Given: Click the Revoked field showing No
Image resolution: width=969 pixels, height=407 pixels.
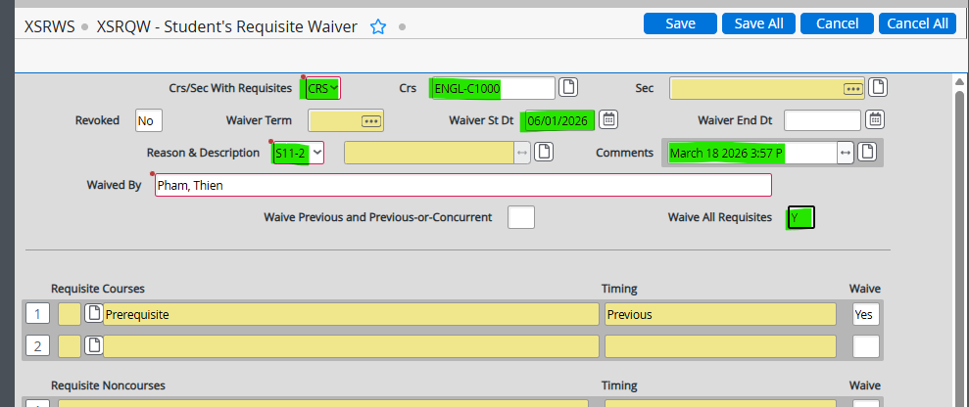Looking at the screenshot, I should pyautogui.click(x=149, y=120).
